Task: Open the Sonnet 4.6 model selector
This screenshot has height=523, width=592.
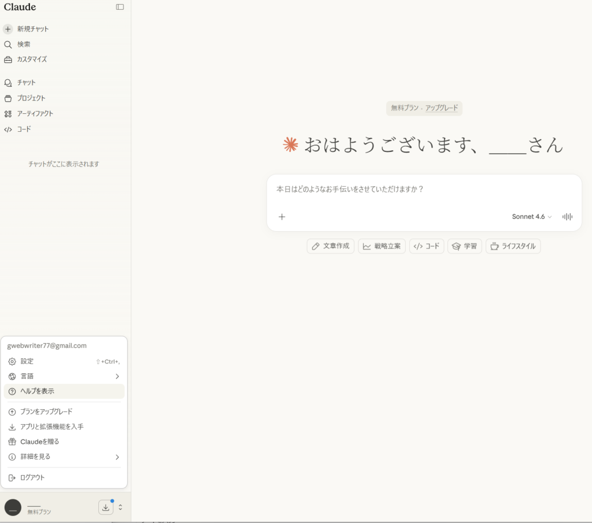Action: click(x=531, y=217)
